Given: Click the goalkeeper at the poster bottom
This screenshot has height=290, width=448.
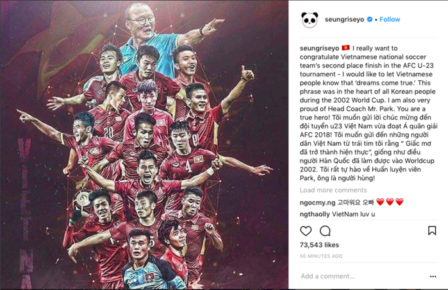Looking at the screenshot, I should tap(149, 262).
